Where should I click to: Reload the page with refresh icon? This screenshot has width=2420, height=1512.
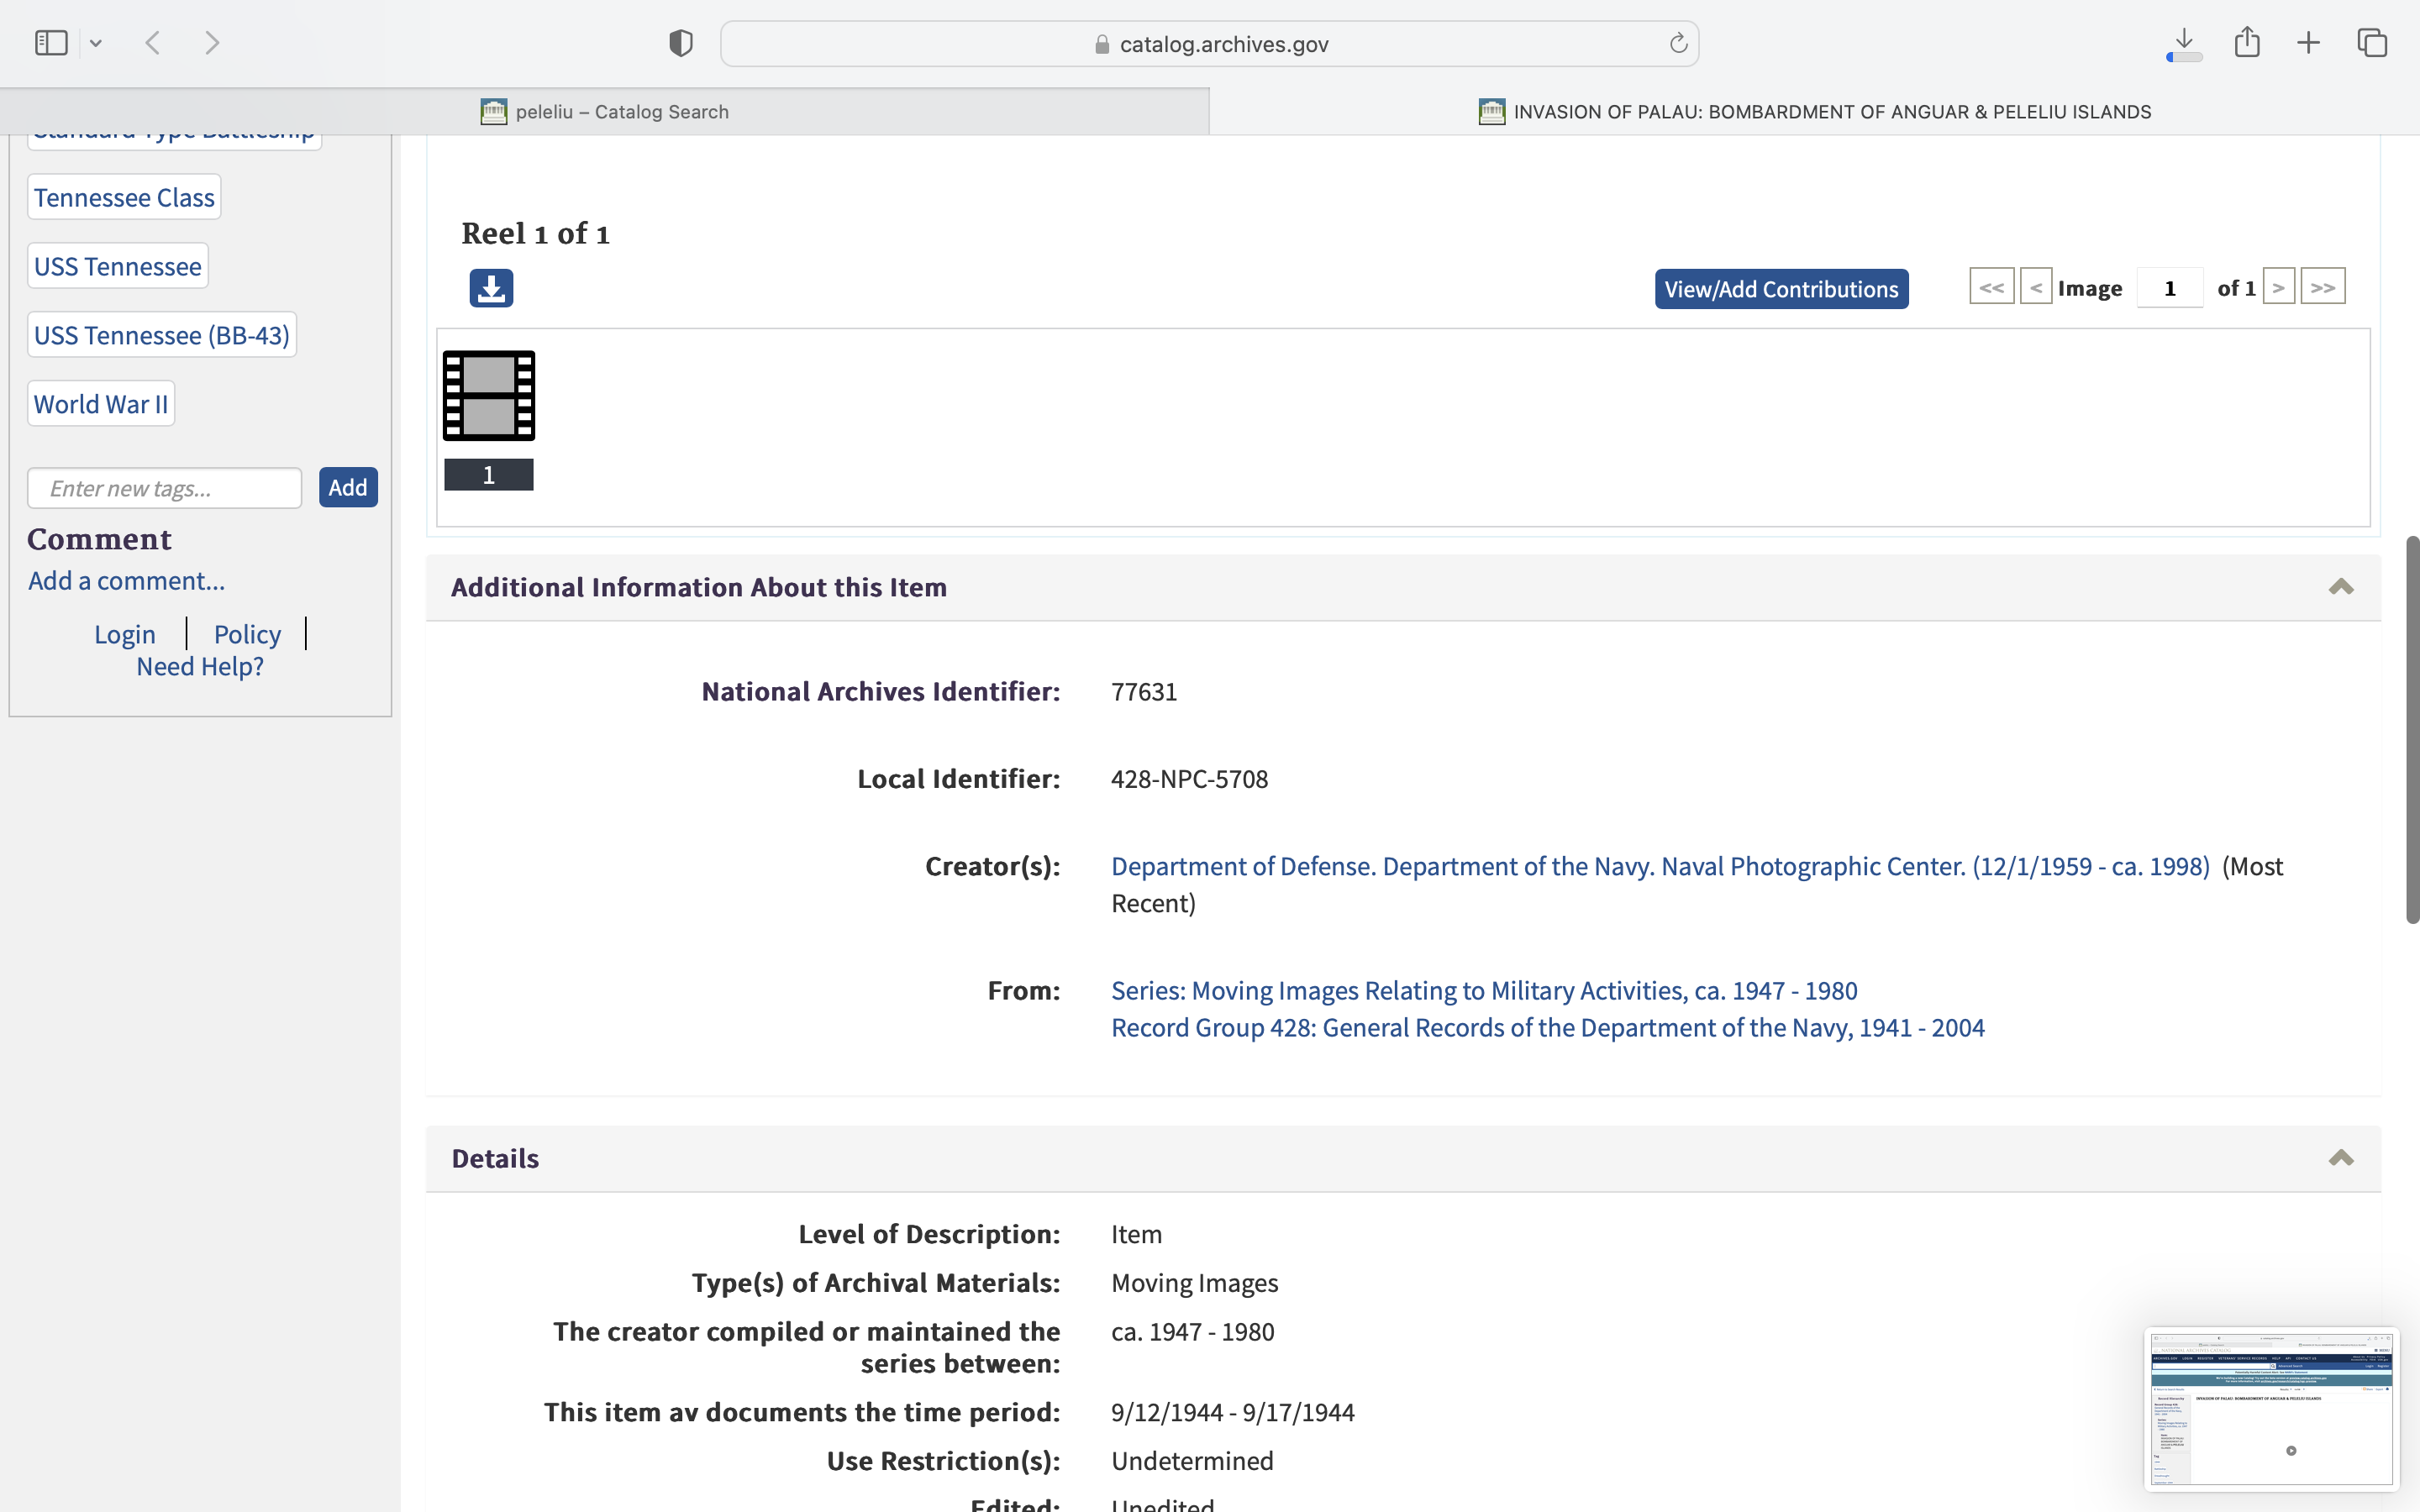1678,43
